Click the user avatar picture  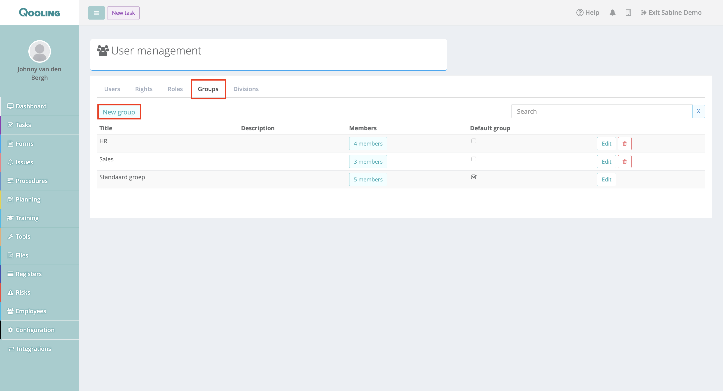tap(40, 51)
